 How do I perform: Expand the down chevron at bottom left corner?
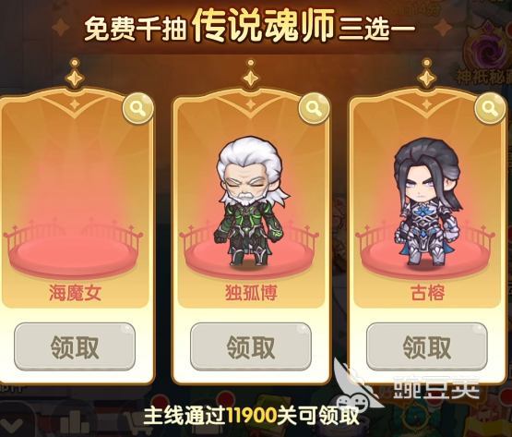(13, 424)
